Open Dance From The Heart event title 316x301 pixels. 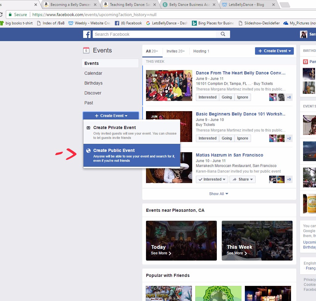[241, 73]
